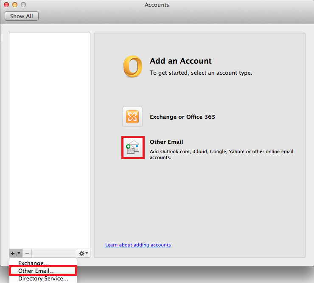Viewport: 314px width, 283px height.
Task: Click the orange Outlook logo icon
Action: [132, 67]
